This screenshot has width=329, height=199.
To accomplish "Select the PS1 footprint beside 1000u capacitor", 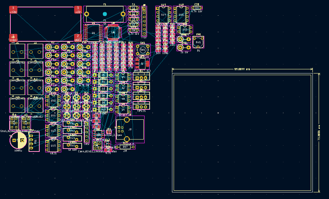I will (x=34, y=142).
